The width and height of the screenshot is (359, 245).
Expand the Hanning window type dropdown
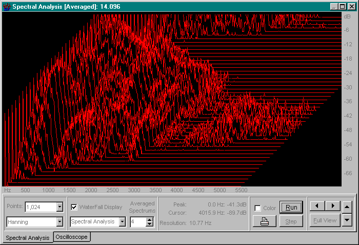click(59, 222)
